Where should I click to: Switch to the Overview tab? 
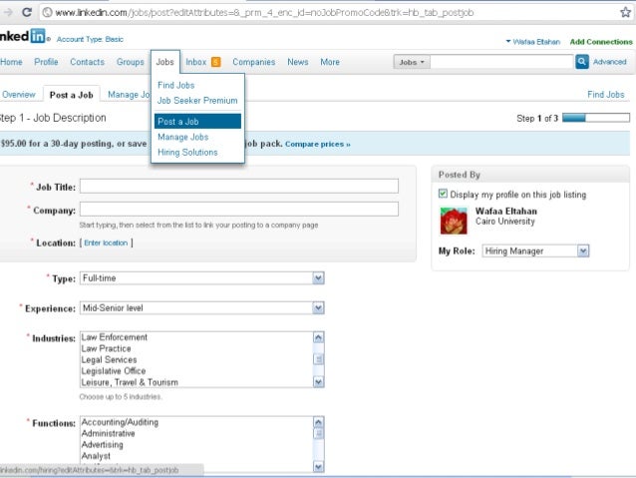(x=19, y=95)
